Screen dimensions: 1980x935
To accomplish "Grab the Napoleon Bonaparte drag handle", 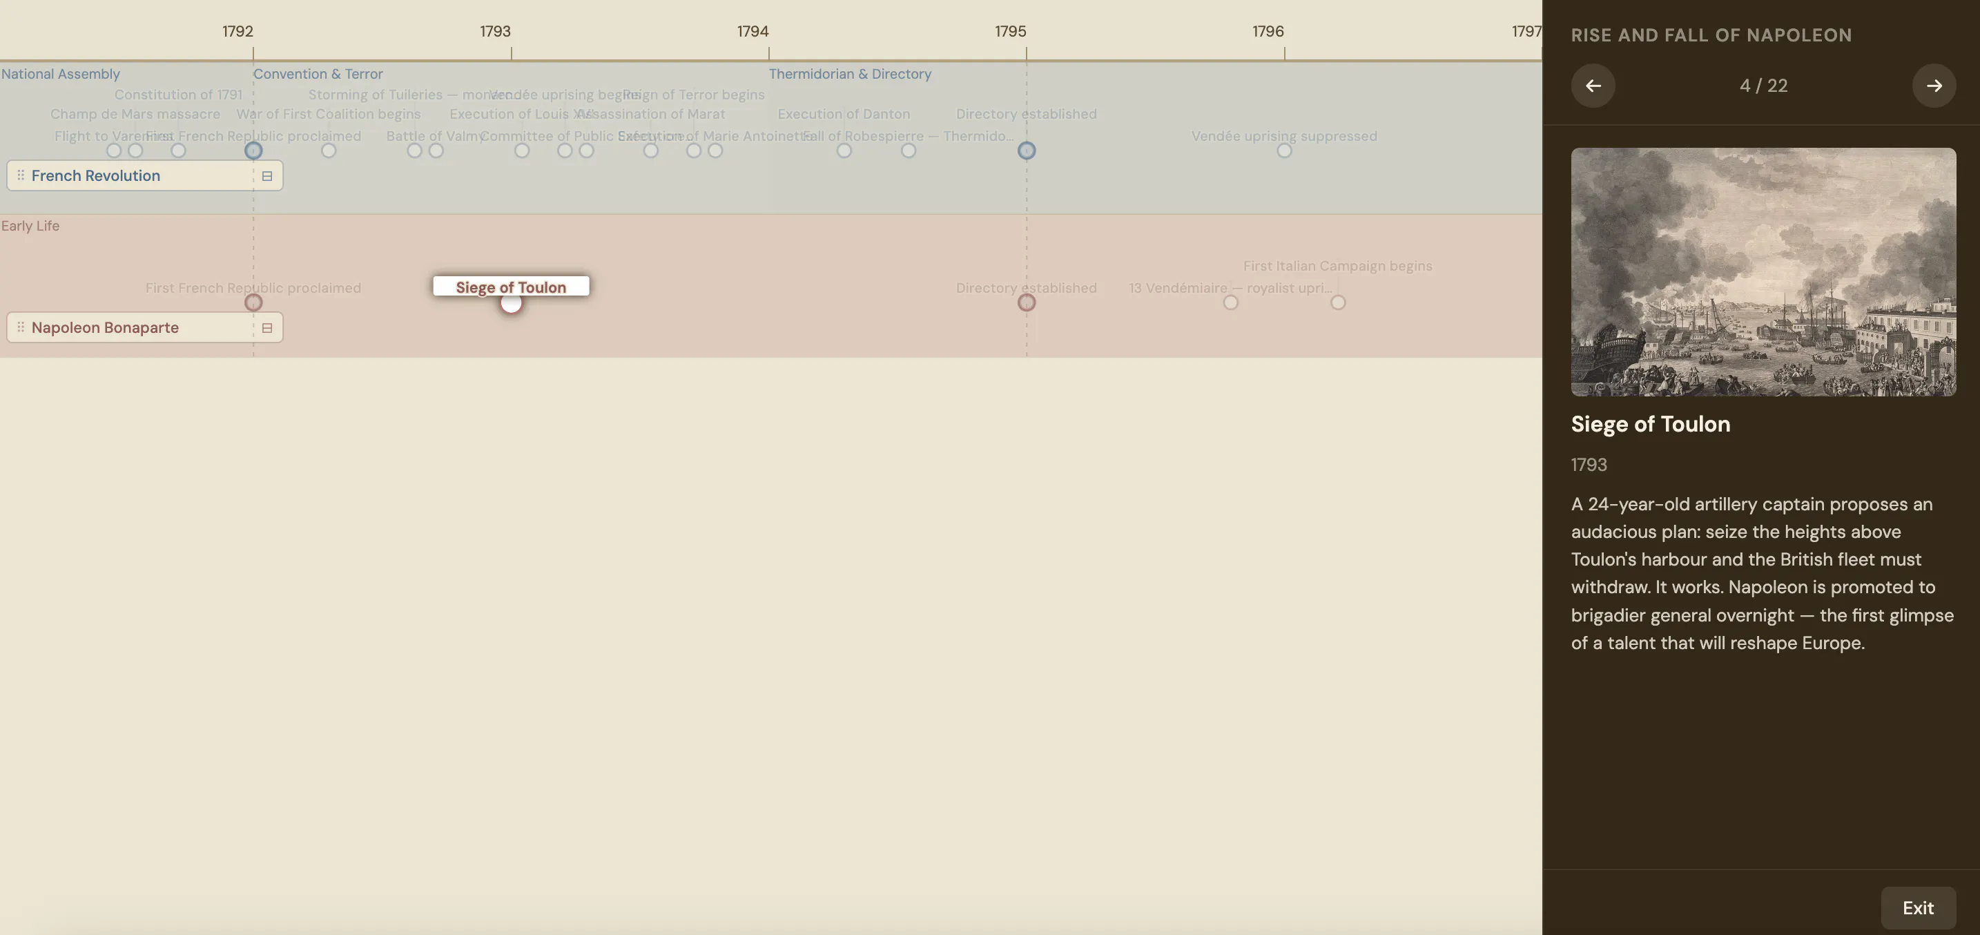I will (21, 327).
